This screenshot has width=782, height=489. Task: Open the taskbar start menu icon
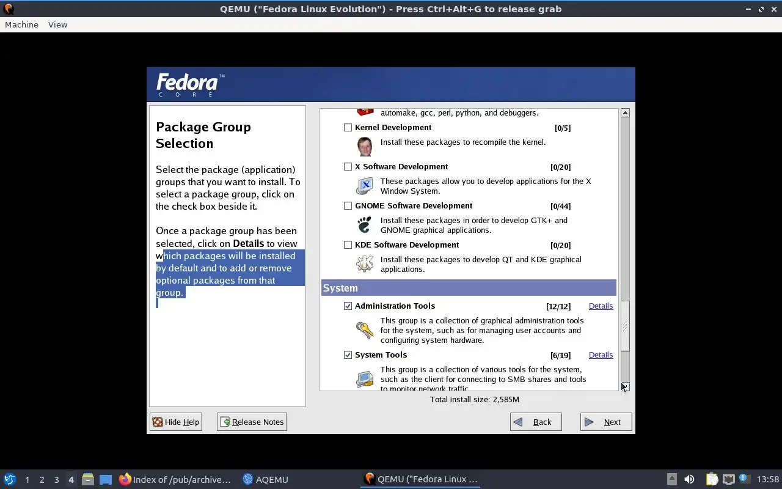pyautogui.click(x=10, y=479)
